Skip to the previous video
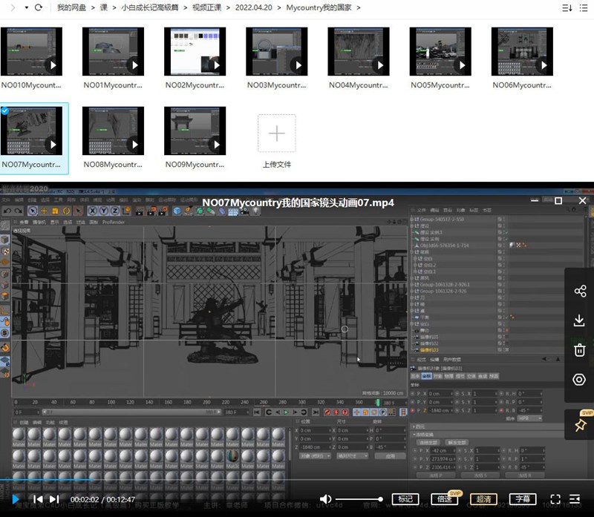This screenshot has width=594, height=517. (38, 499)
